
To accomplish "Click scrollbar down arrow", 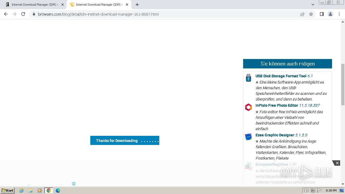I will 343,184.
